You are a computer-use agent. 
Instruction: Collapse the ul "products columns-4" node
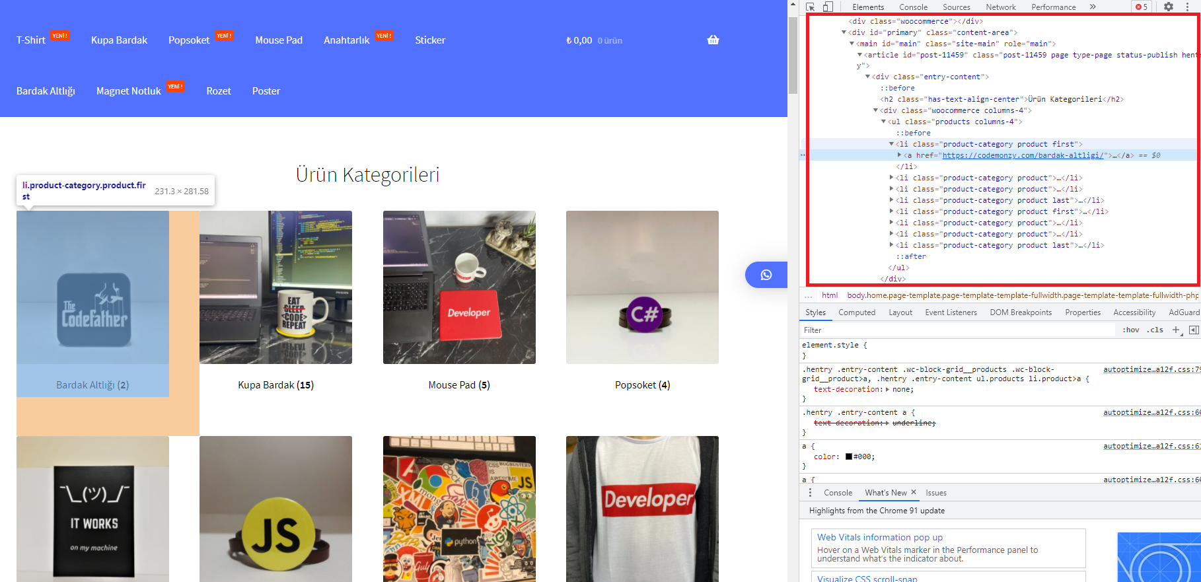click(883, 122)
